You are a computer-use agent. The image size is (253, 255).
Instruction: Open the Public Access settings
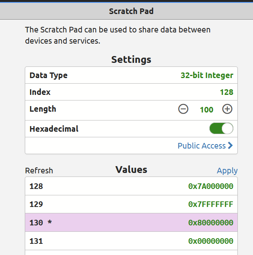pos(205,146)
